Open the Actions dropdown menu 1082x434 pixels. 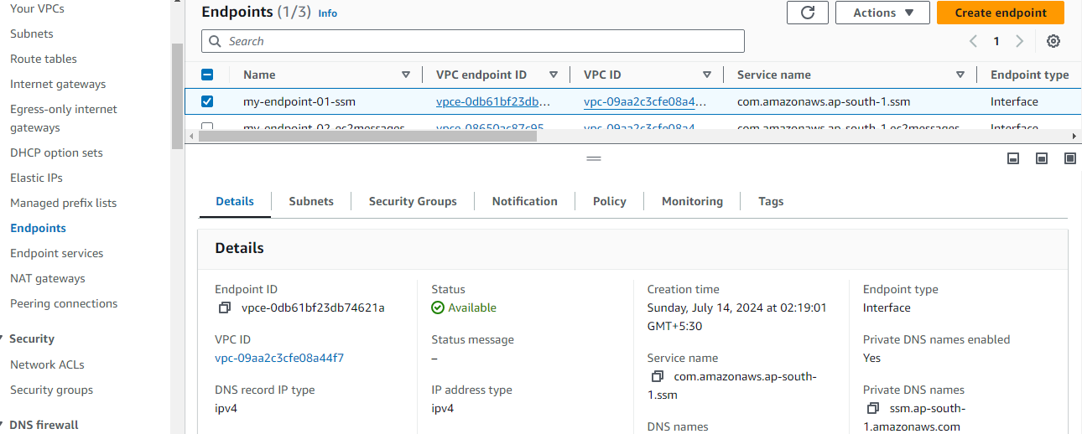(882, 13)
